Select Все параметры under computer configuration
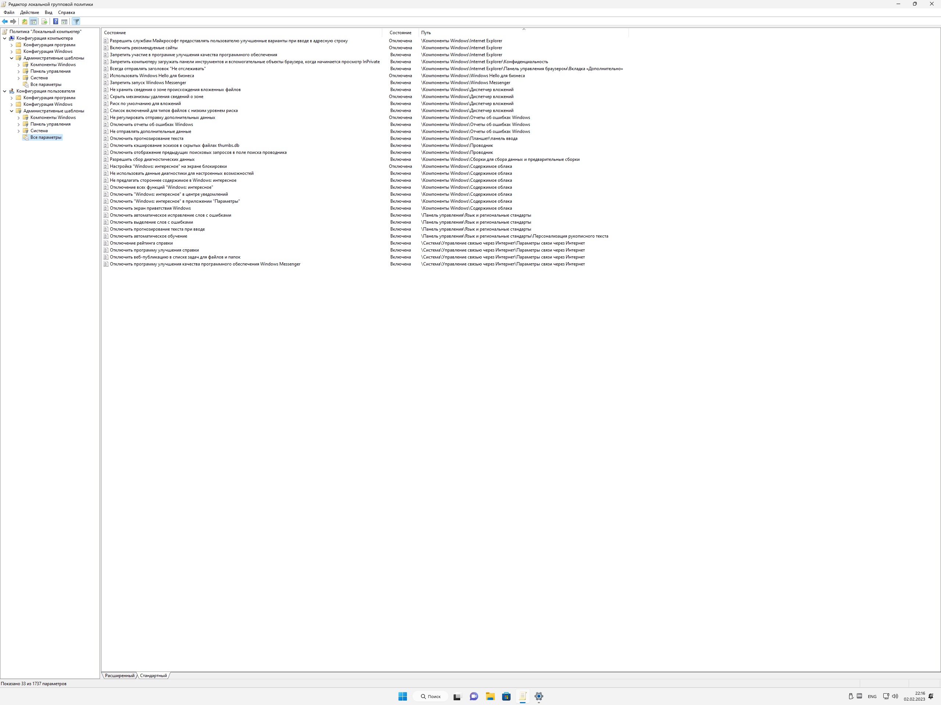Image resolution: width=941 pixels, height=705 pixels. (46, 84)
